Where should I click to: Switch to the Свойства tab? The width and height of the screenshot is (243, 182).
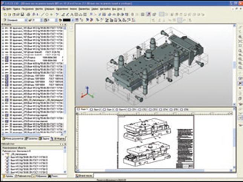[x=31, y=139]
